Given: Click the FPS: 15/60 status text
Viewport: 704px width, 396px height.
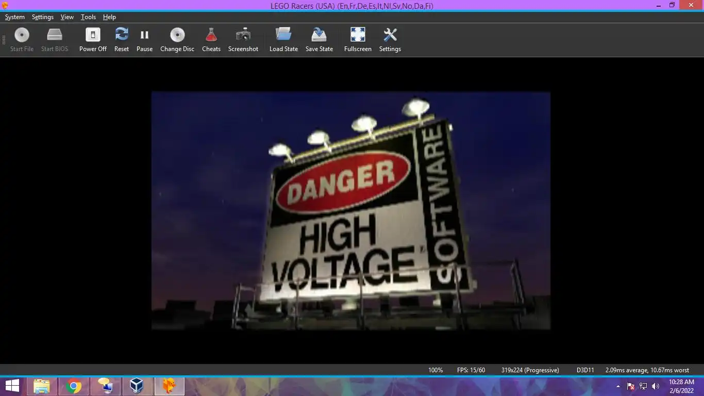Looking at the screenshot, I should click(471, 370).
